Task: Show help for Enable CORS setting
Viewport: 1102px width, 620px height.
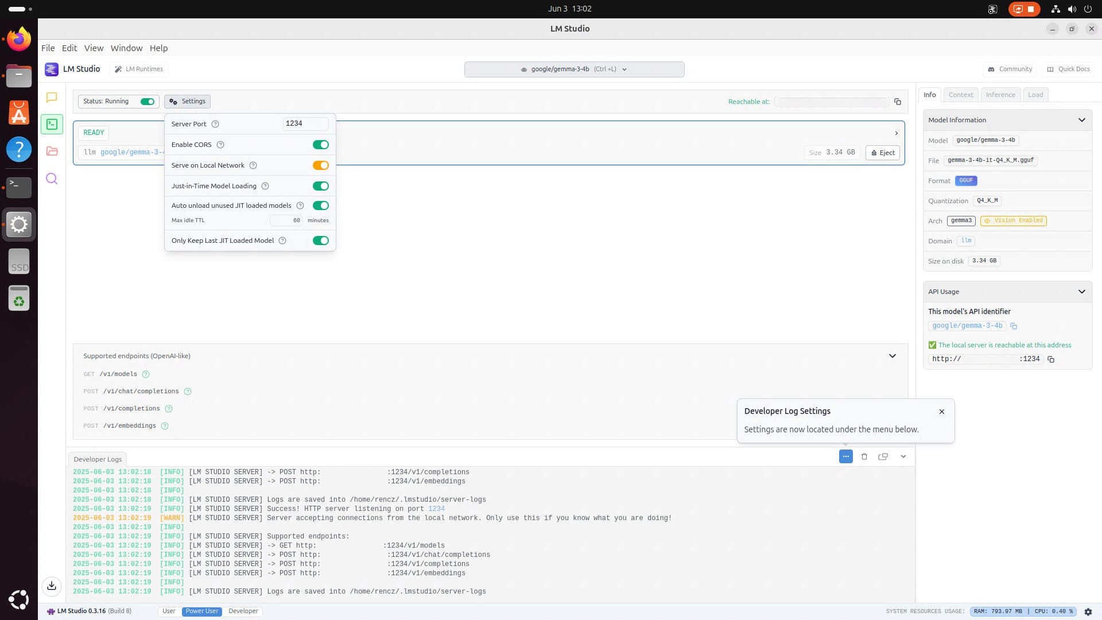Action: click(x=220, y=145)
